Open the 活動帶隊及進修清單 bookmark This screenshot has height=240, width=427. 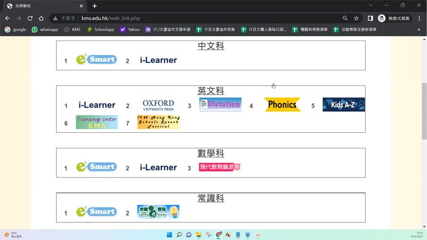[x=355, y=29]
